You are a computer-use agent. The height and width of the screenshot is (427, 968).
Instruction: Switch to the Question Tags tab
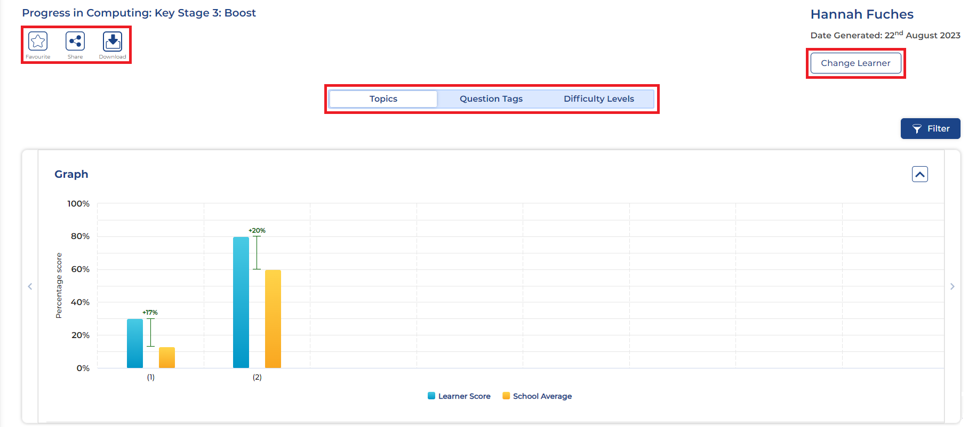point(491,99)
